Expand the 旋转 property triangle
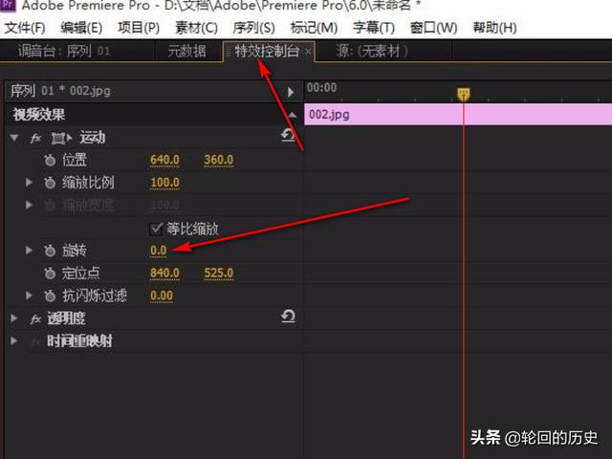This screenshot has width=612, height=459. click(30, 251)
